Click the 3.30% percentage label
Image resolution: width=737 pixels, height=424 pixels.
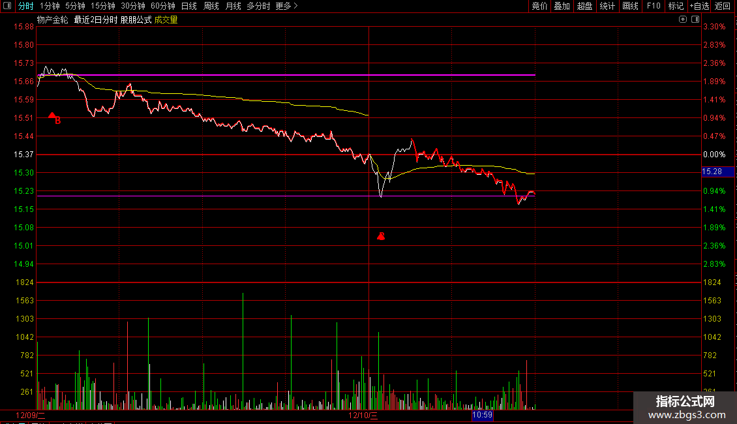tap(714, 27)
